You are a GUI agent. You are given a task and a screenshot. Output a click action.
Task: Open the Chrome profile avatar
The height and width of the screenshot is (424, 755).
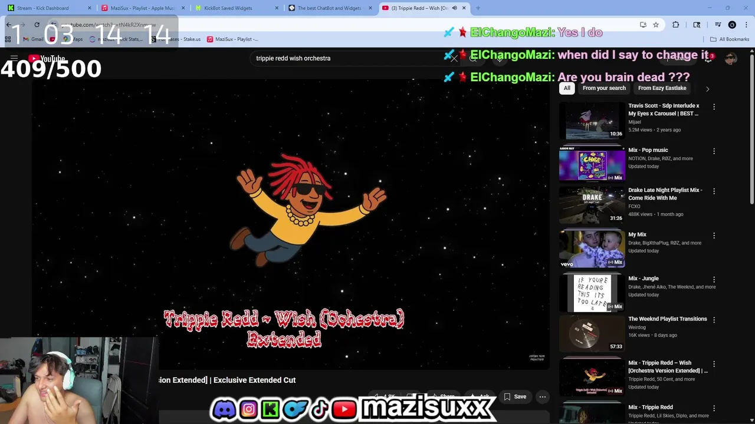point(732,25)
